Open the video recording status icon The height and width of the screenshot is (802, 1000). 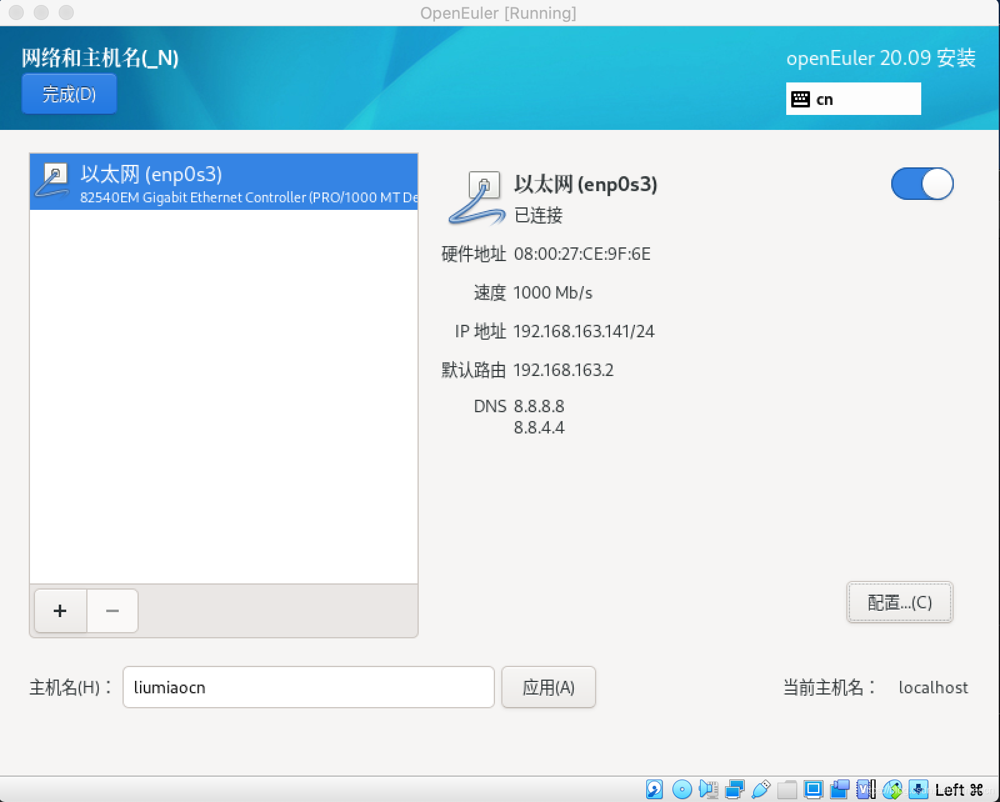coord(839,790)
